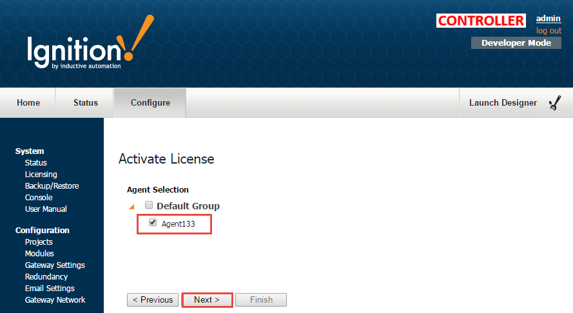
Task: Uncheck the Agent133 checkbox
Action: click(x=153, y=222)
